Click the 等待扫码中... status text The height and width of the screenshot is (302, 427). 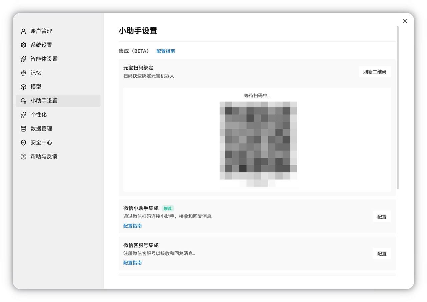(x=257, y=95)
